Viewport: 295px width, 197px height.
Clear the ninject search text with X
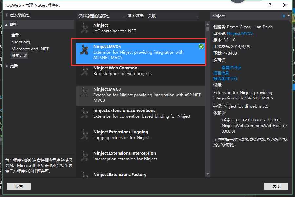point(284,16)
